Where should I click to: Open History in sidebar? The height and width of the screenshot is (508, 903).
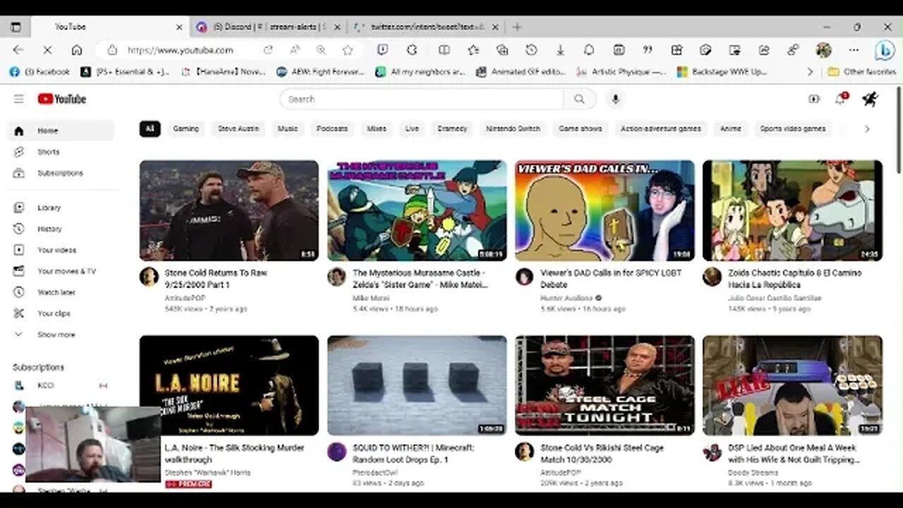(x=60, y=229)
